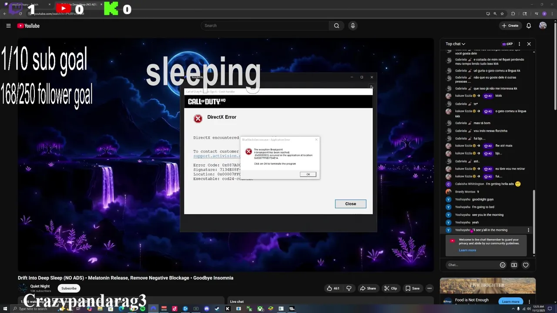Viewport: 557px width, 313px height.
Task: Open the Discord icon in the taskbar
Action: point(206,309)
